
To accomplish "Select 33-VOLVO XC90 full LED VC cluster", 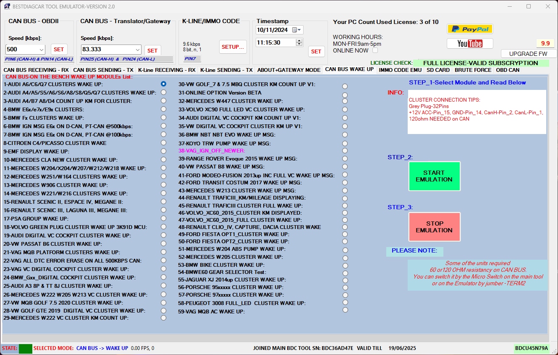I will pyautogui.click(x=345, y=110).
